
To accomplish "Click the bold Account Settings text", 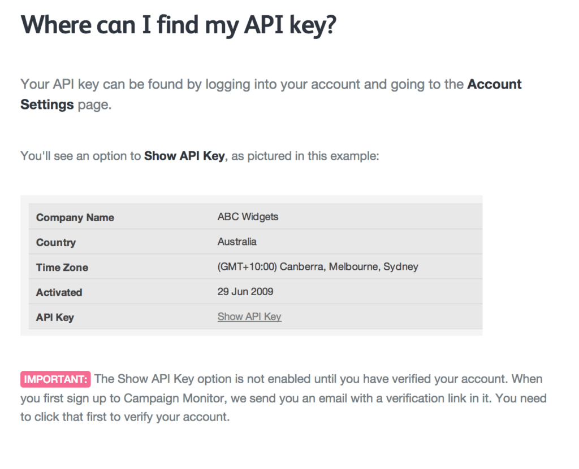I will [494, 85].
